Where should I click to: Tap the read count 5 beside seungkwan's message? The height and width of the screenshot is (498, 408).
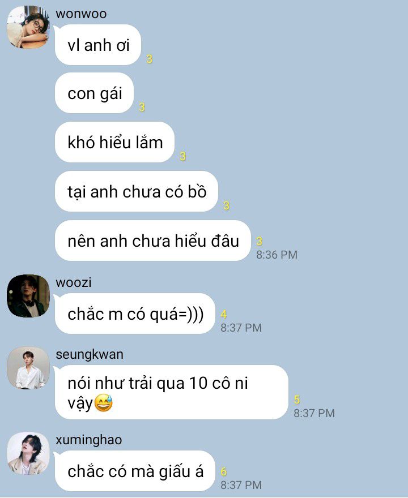click(x=297, y=400)
